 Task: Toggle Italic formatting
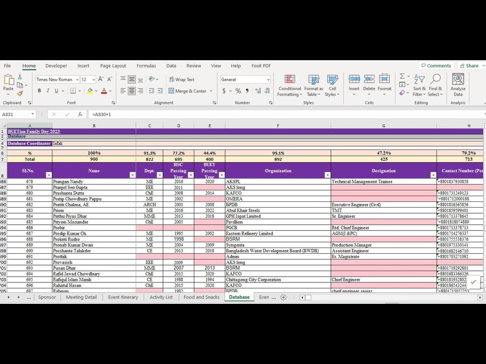pos(48,91)
